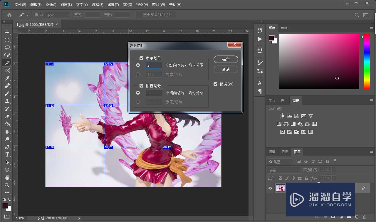Add Color Balance adjustment

286,124
